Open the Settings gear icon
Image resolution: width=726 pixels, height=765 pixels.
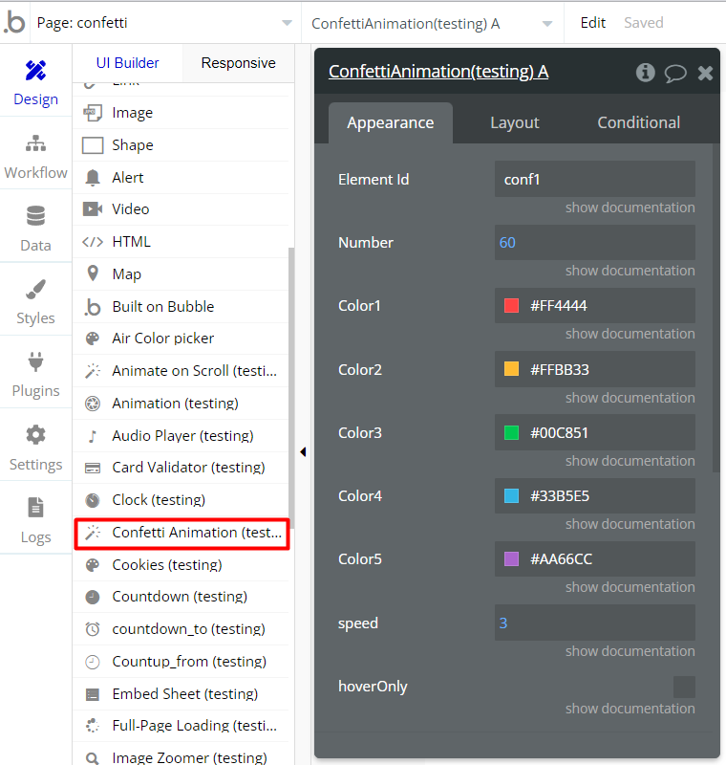pos(35,436)
